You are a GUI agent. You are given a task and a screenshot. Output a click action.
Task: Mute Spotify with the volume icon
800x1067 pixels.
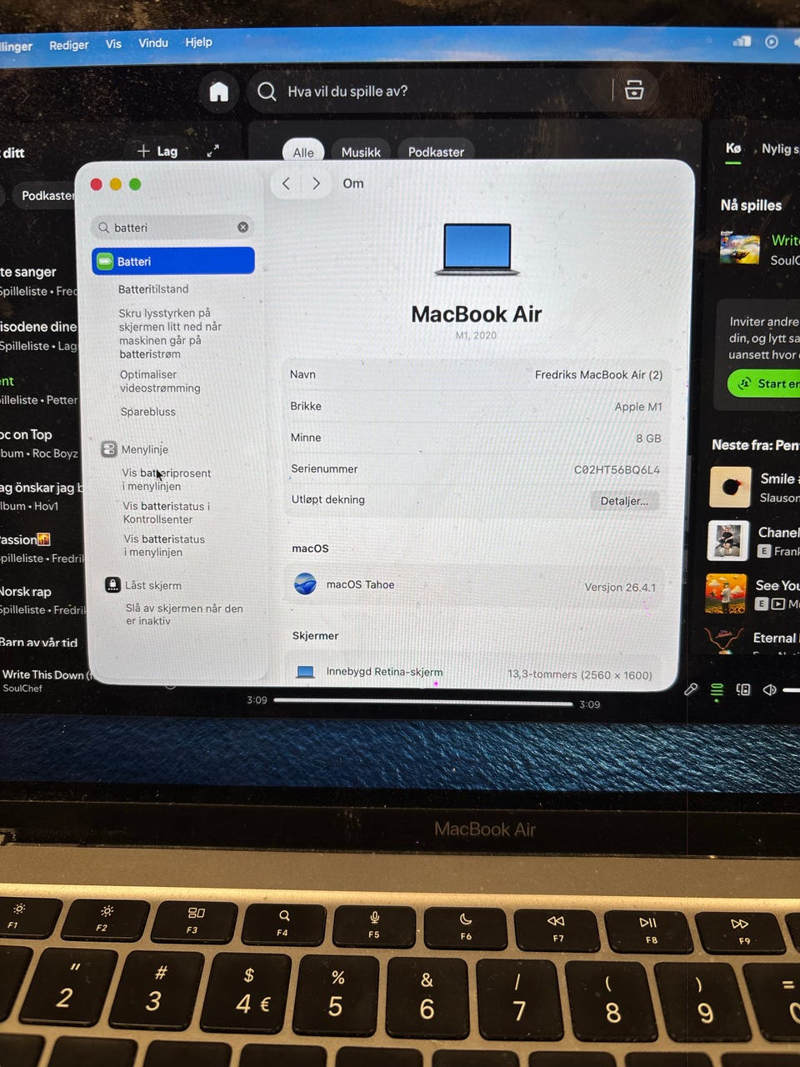[x=770, y=690]
